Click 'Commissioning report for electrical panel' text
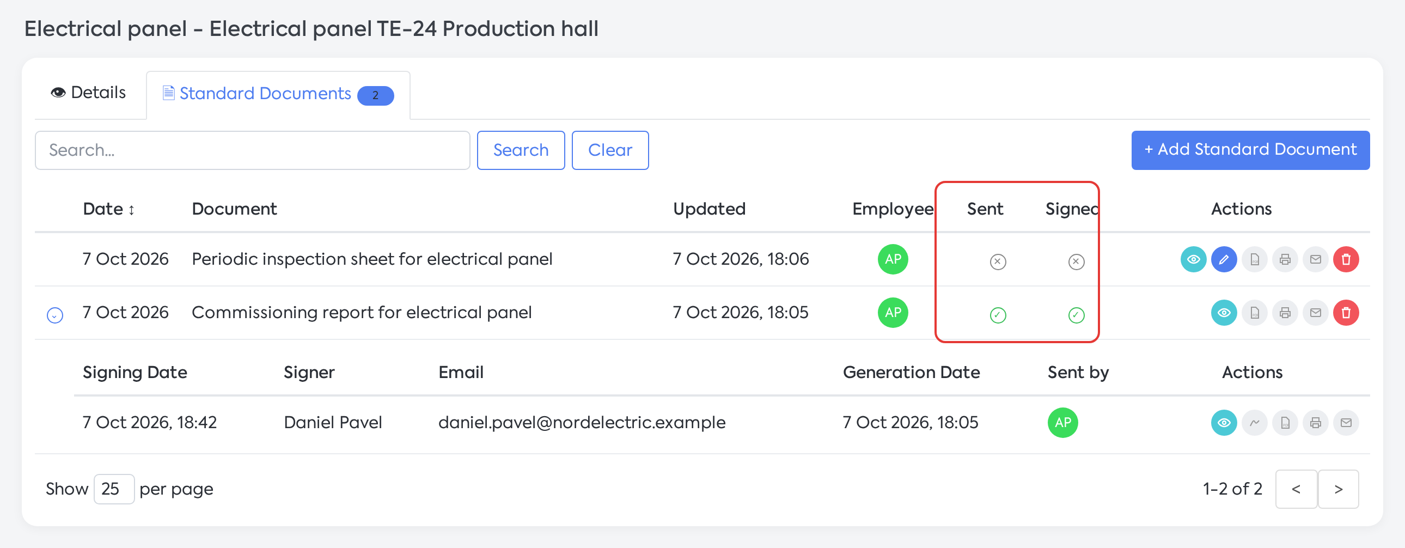This screenshot has width=1405, height=548. click(x=362, y=313)
